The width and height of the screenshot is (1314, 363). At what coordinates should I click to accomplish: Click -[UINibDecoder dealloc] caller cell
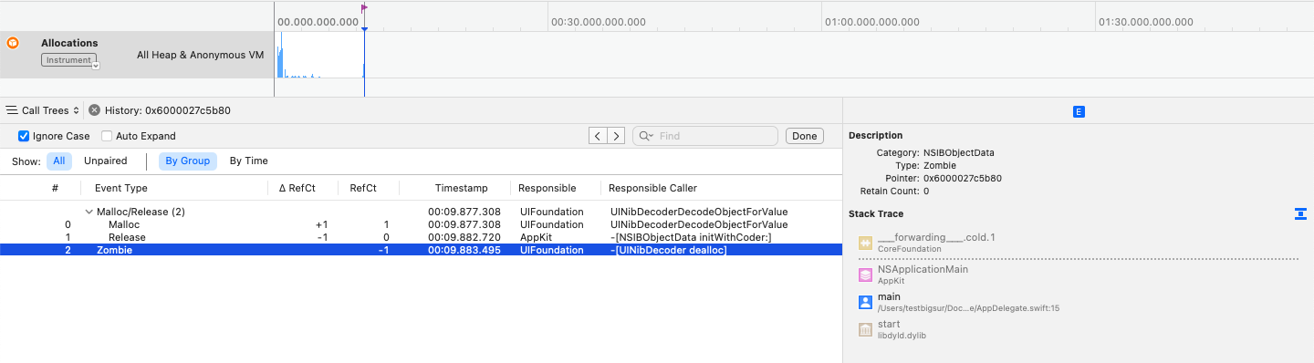[669, 250]
